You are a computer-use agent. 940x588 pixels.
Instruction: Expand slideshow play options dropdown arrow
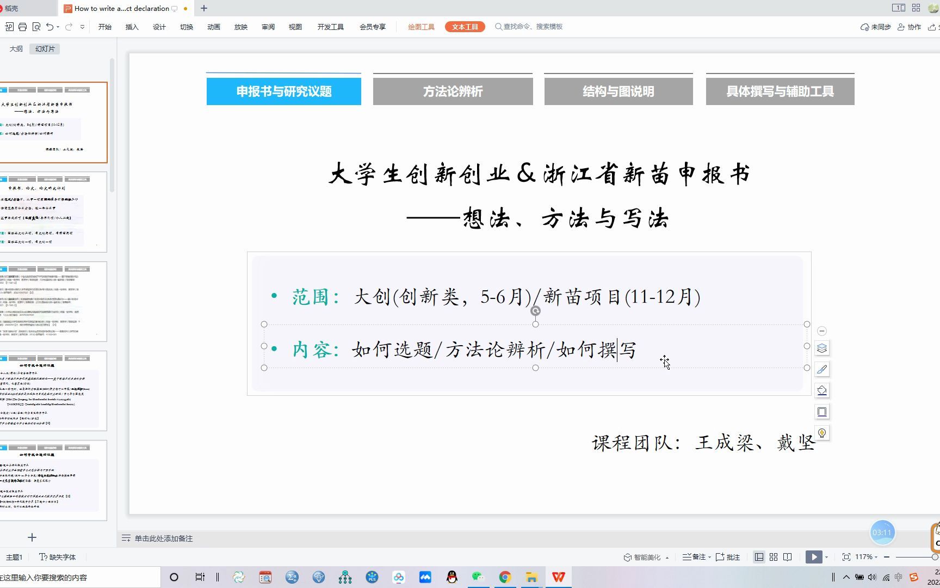tap(826, 557)
